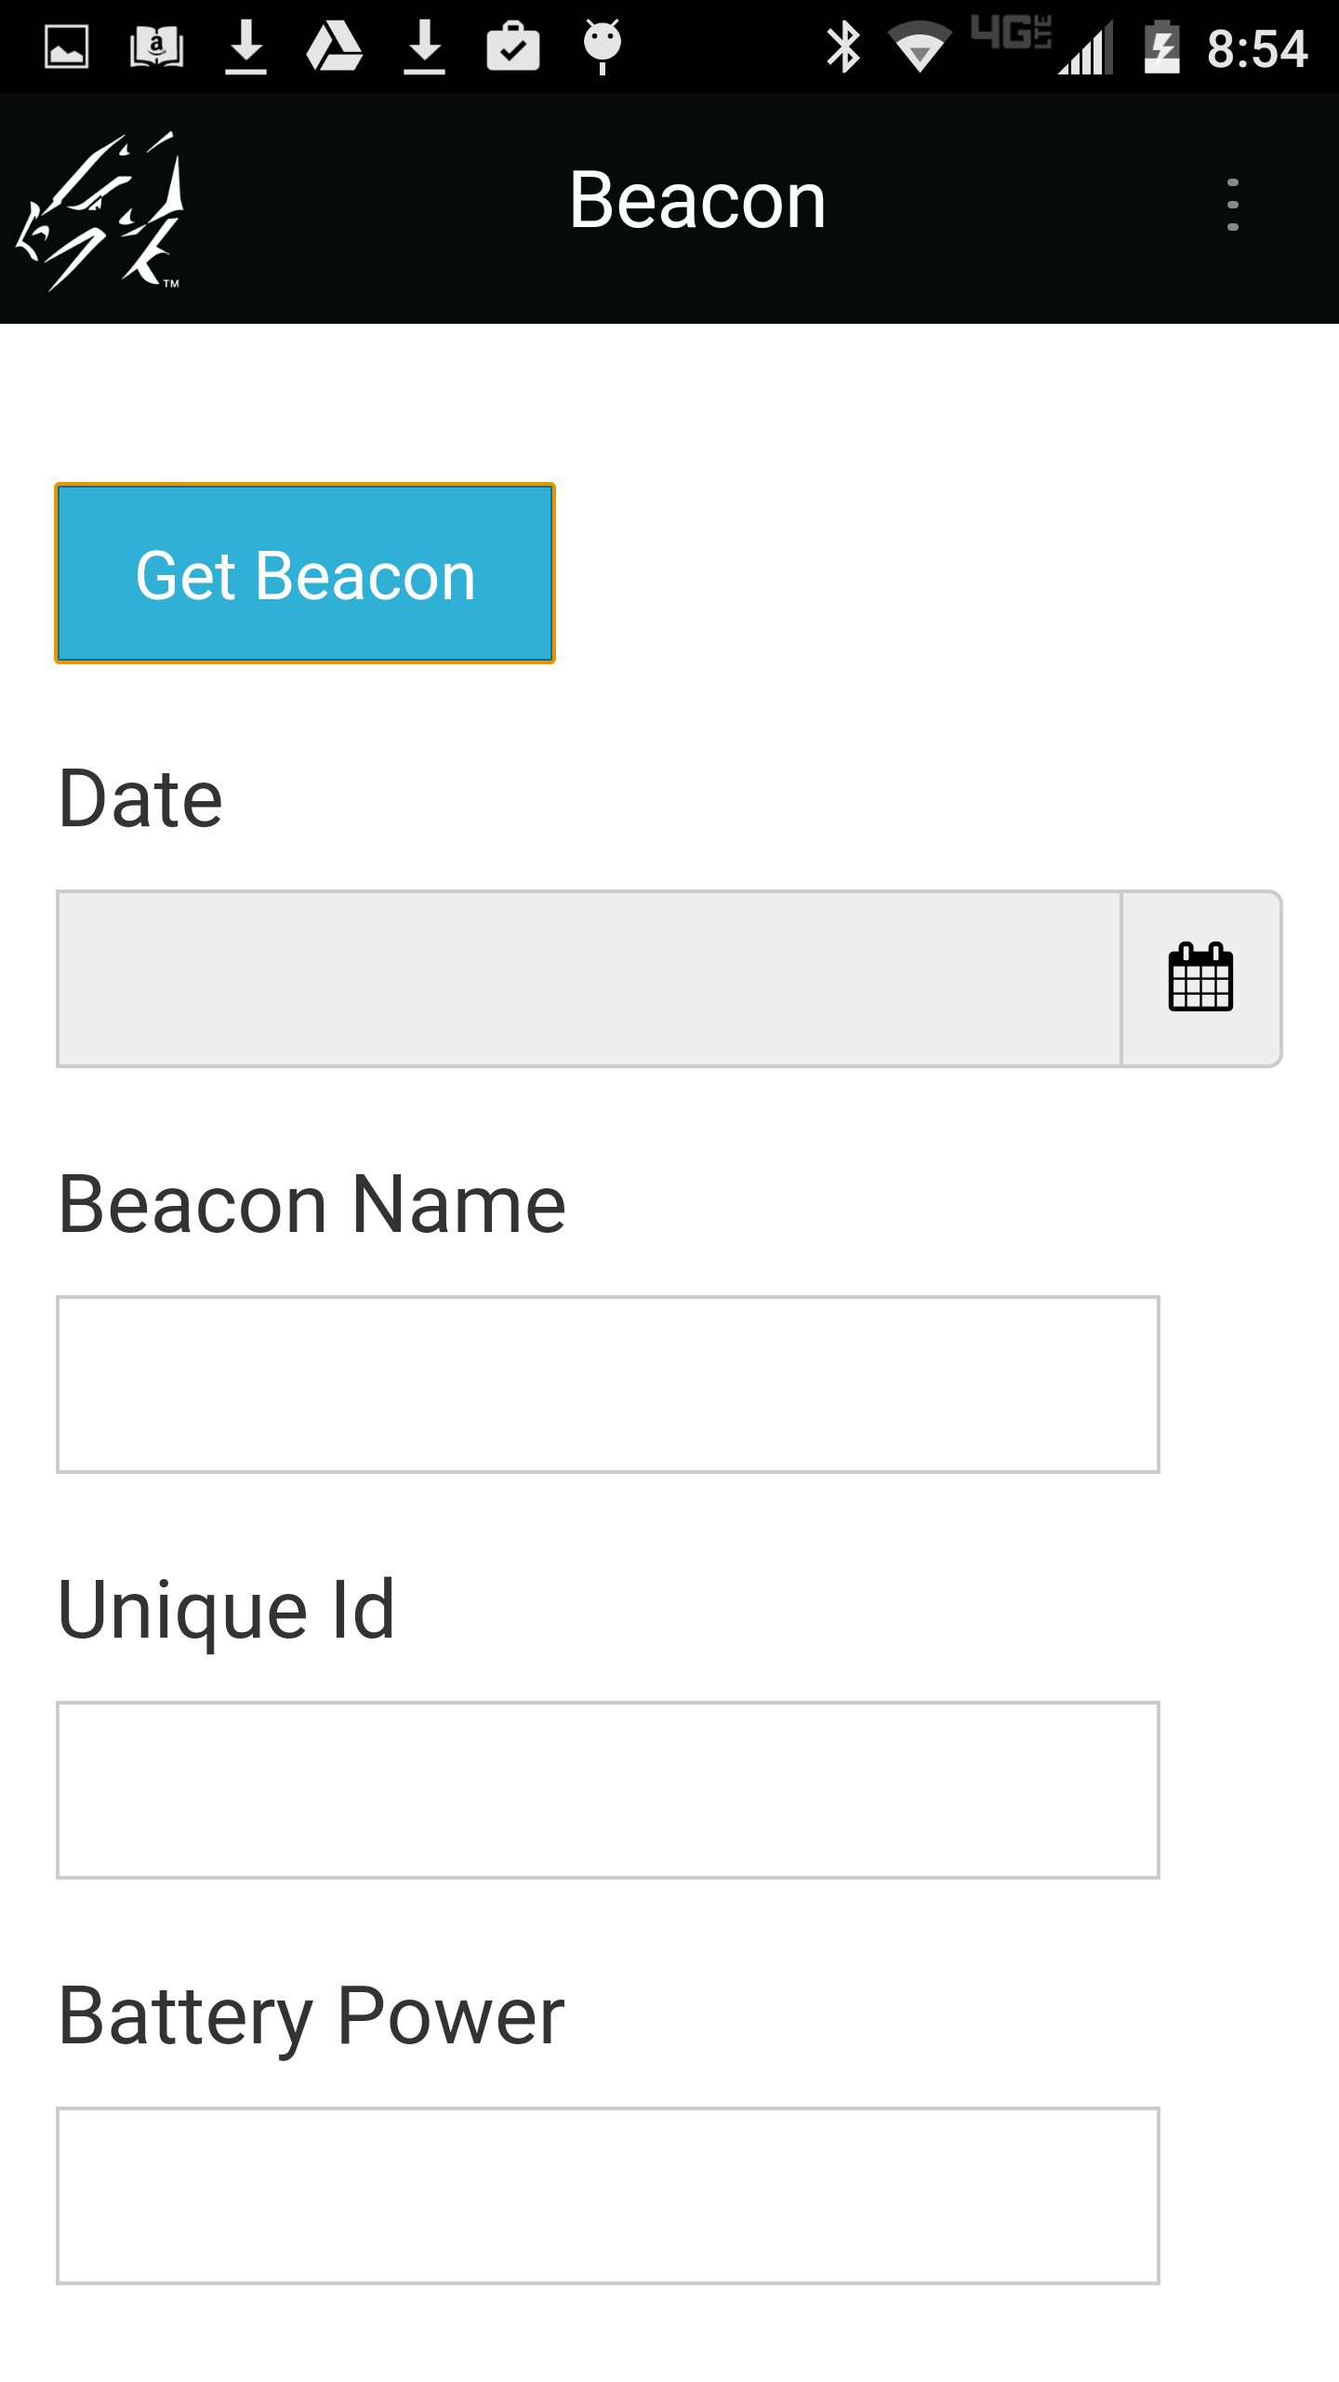Tap the Wi-Fi status icon
This screenshot has height=2382, width=1339.
click(x=920, y=47)
